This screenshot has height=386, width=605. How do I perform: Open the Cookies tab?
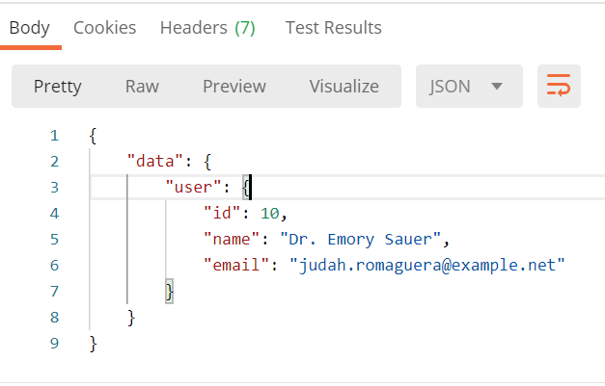tap(104, 28)
